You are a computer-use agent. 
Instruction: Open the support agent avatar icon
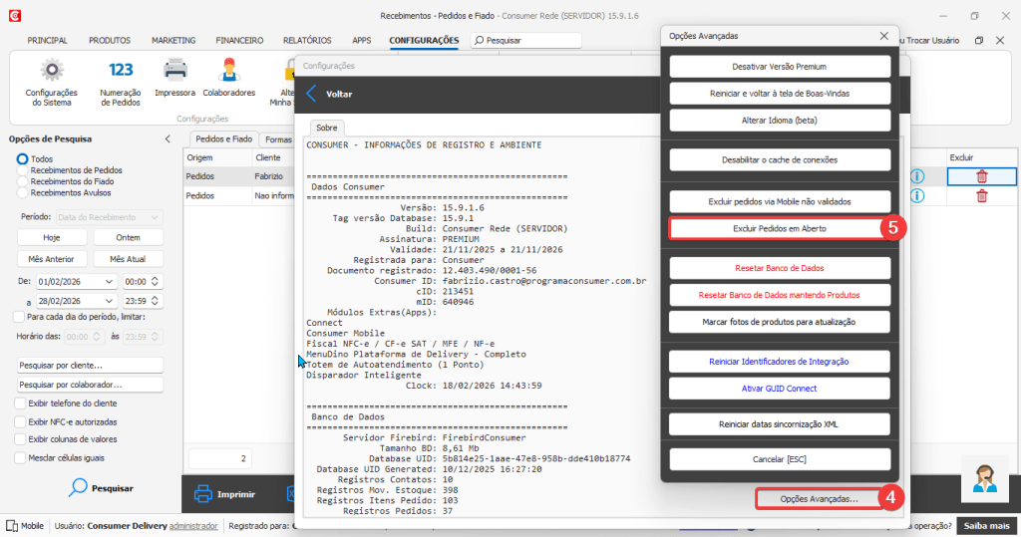click(984, 479)
